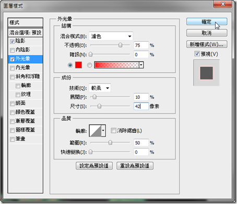The width and height of the screenshot is (237, 204).
Task: Expand the gradient picker dropdown arrow
Action: coord(141,65)
